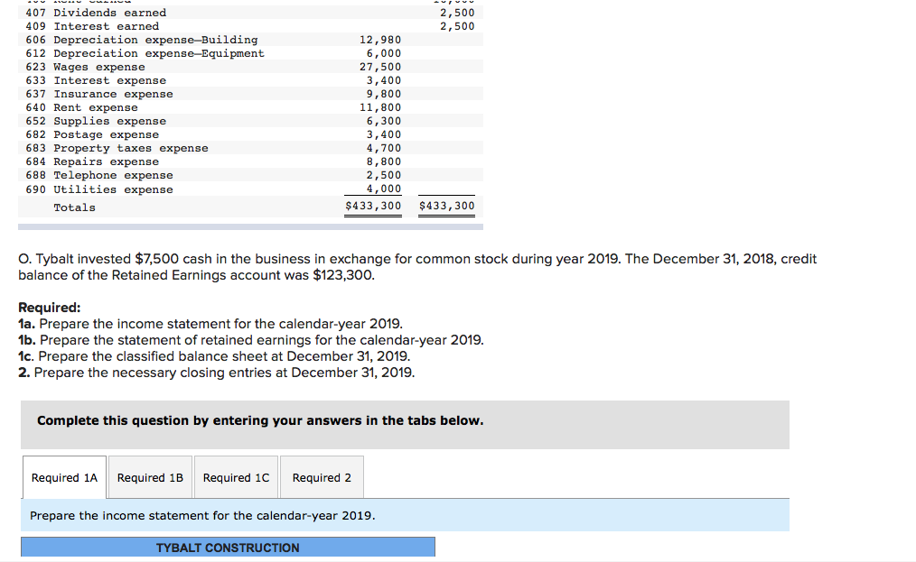Select the Required 1A tab

63,477
